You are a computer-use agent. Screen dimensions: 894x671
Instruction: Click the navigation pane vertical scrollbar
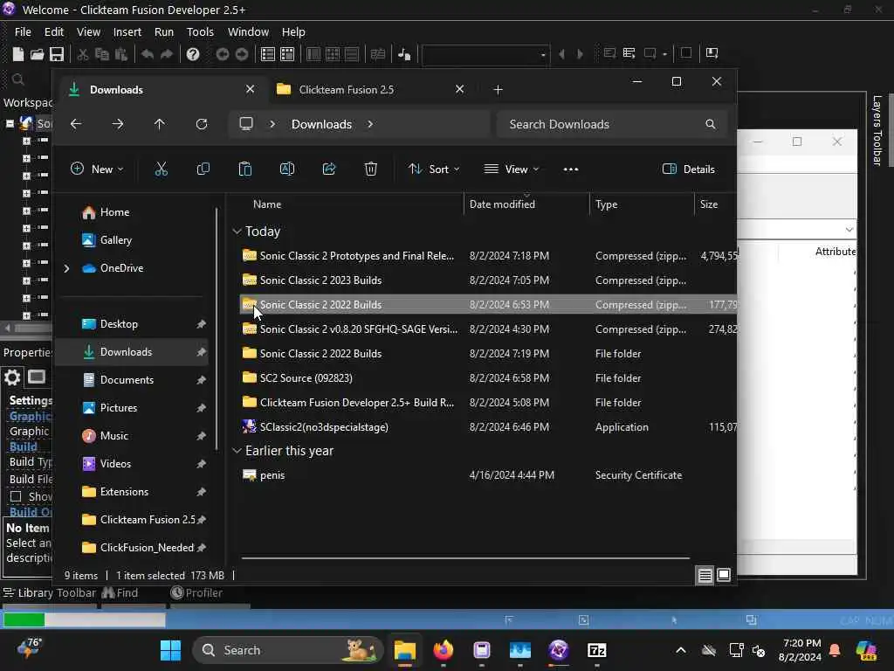click(x=217, y=329)
